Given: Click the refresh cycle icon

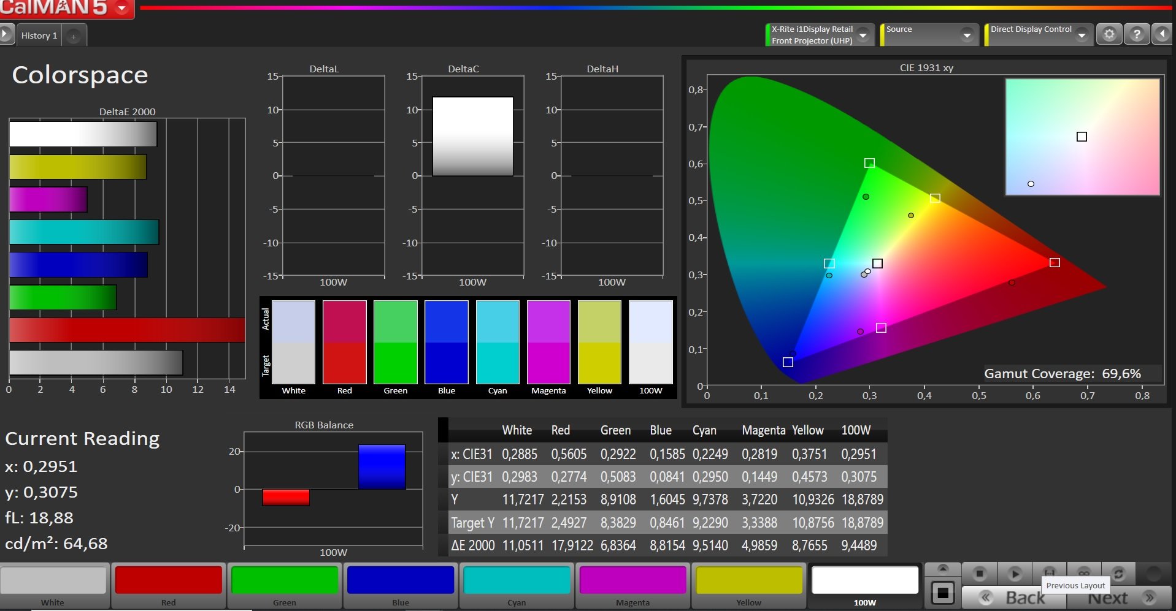Looking at the screenshot, I should (x=1118, y=574).
